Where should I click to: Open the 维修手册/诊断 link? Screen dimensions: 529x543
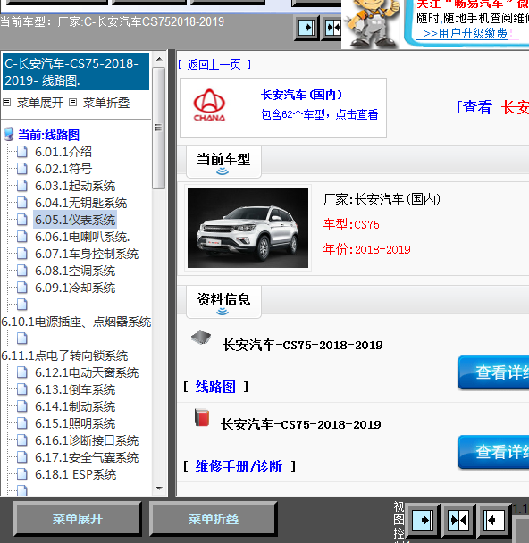[x=239, y=466]
